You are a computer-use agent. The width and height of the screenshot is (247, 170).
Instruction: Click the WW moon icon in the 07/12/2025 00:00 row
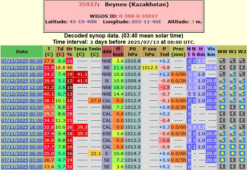point(222,114)
